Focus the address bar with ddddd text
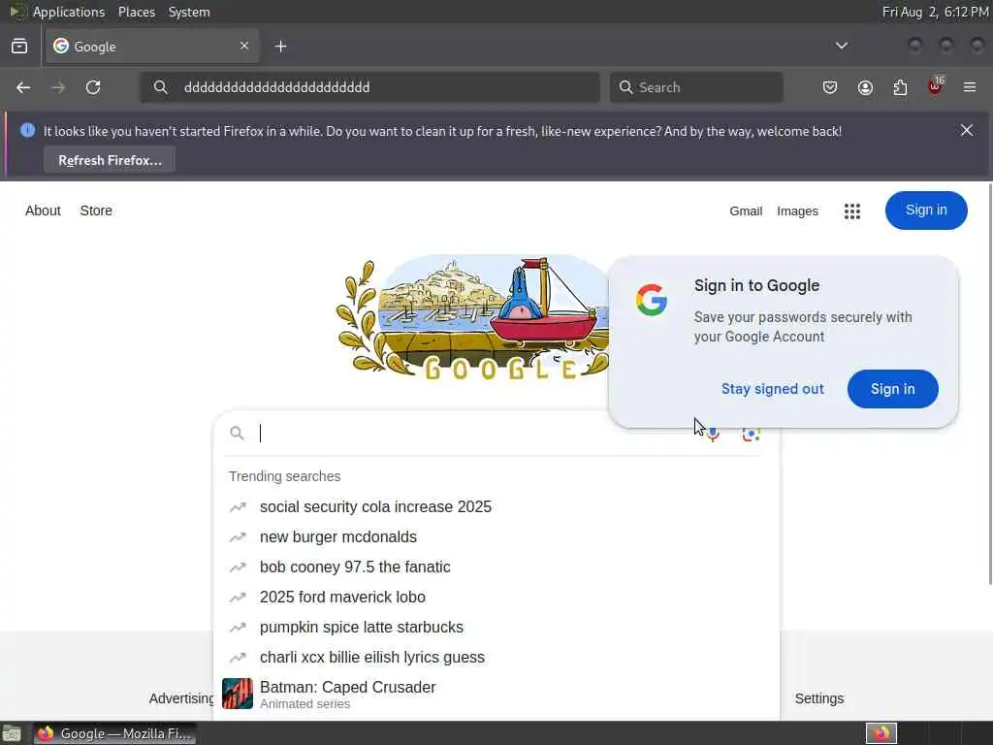Image resolution: width=993 pixels, height=745 pixels. (369, 87)
